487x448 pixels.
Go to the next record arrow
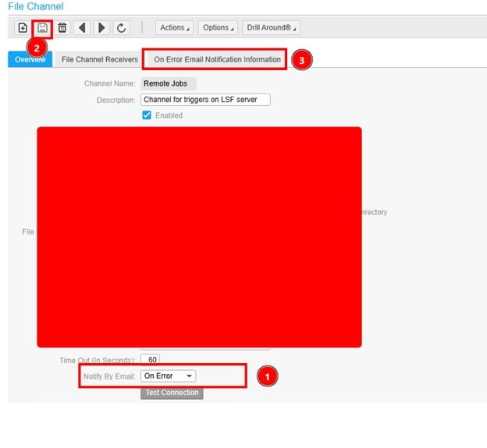[101, 28]
